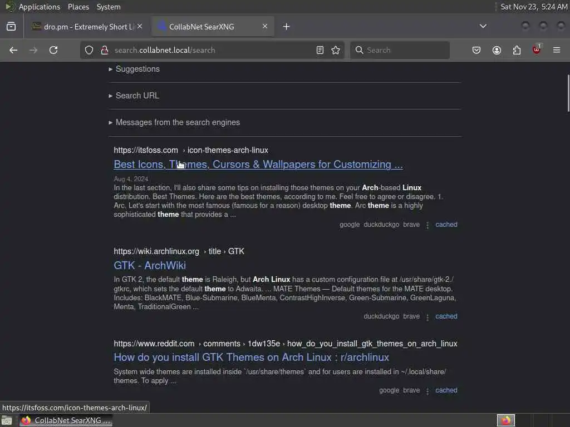Open more options dots for ArchWiki result
The image size is (570, 427).
coord(427,317)
